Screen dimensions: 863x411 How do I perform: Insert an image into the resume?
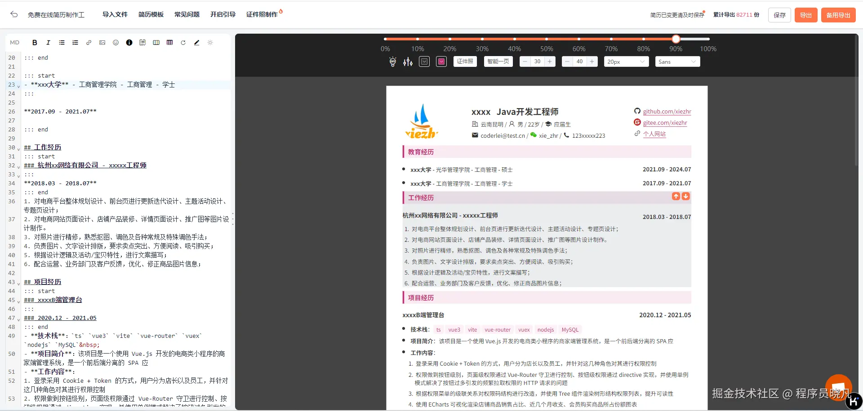[102, 42]
